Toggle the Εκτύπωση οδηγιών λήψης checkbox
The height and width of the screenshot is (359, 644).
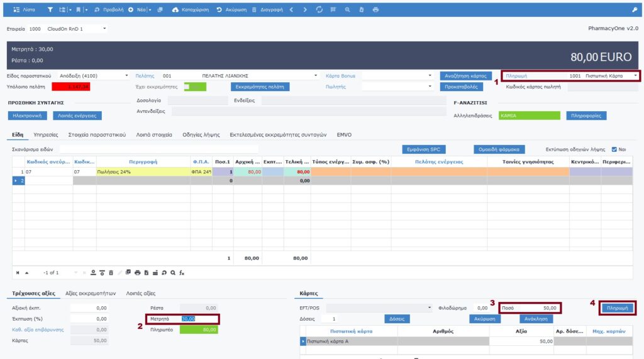click(614, 149)
